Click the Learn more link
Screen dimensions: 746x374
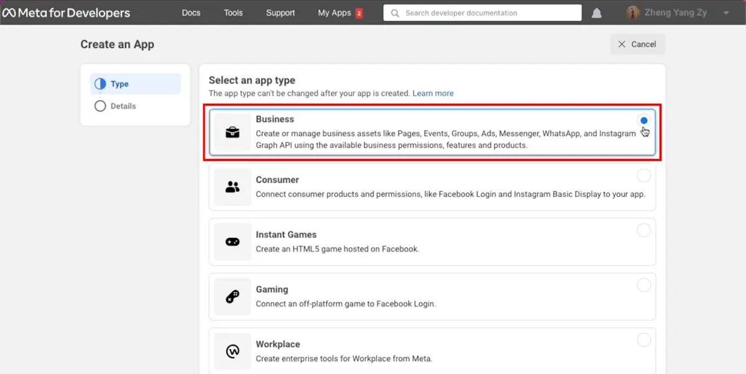pos(433,93)
